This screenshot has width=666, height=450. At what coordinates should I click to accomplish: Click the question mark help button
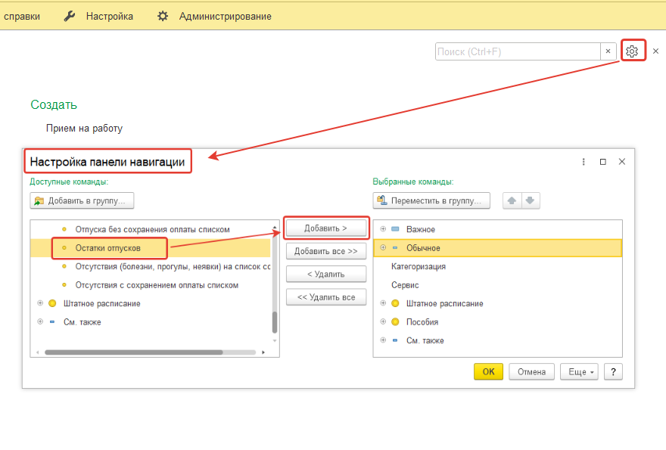[612, 371]
